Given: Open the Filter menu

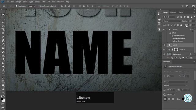Looking at the screenshot, I should pyautogui.click(x=43, y=2).
